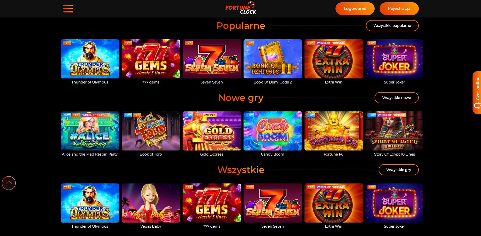Open the Czat online support widget

click(477, 93)
